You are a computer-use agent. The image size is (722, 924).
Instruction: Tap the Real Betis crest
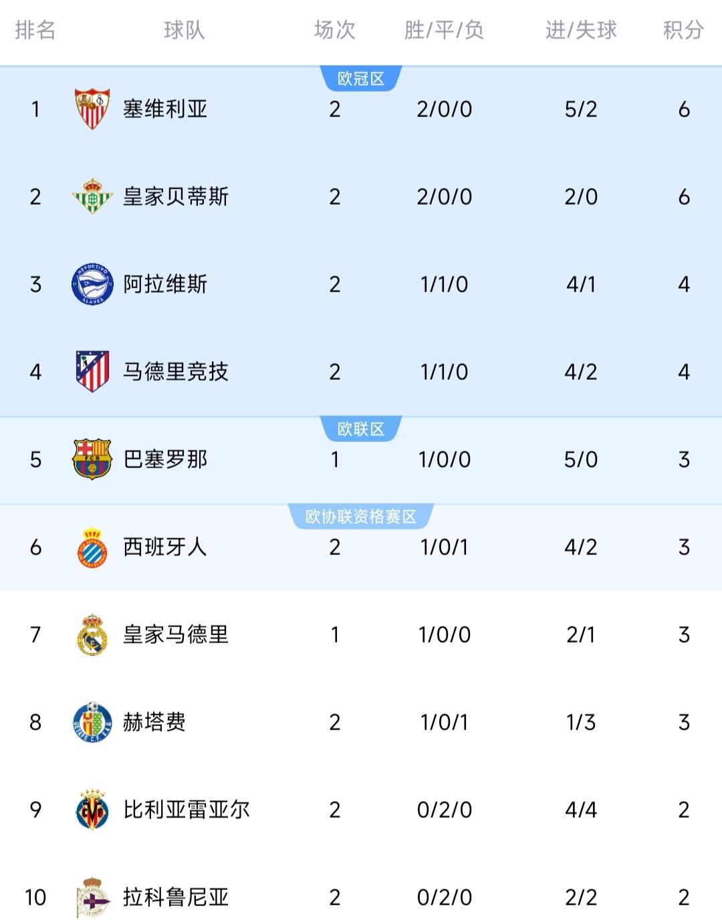[x=92, y=197]
